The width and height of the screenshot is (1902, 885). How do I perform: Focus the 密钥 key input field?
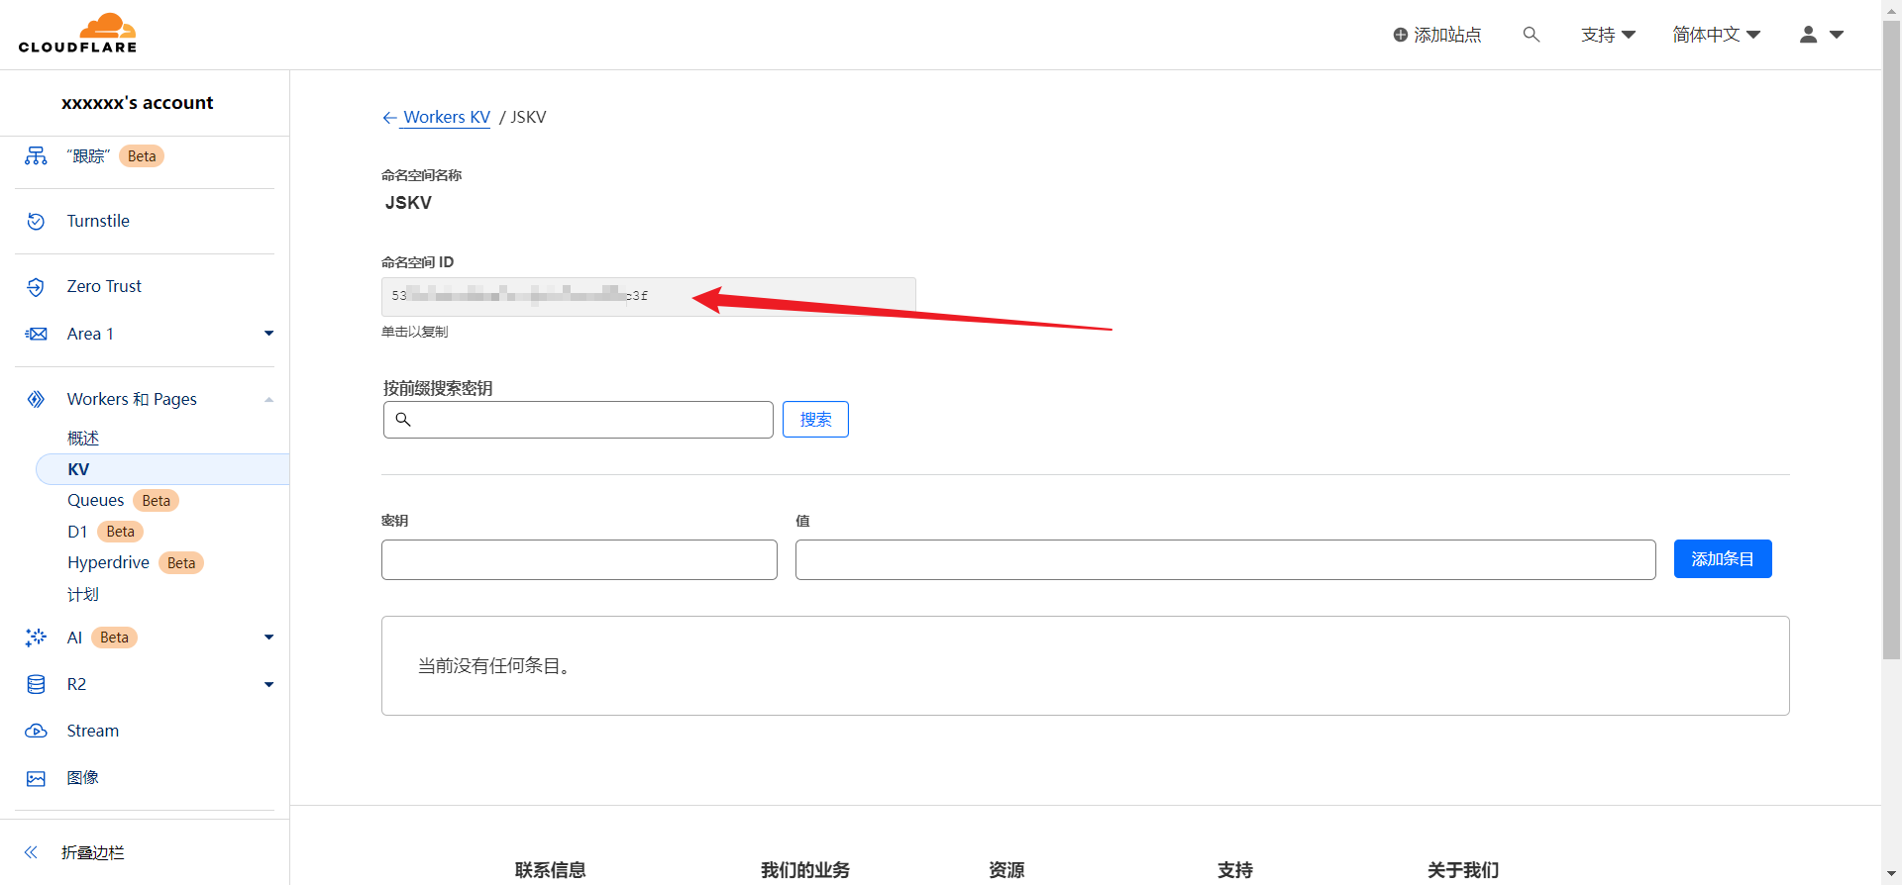(580, 560)
